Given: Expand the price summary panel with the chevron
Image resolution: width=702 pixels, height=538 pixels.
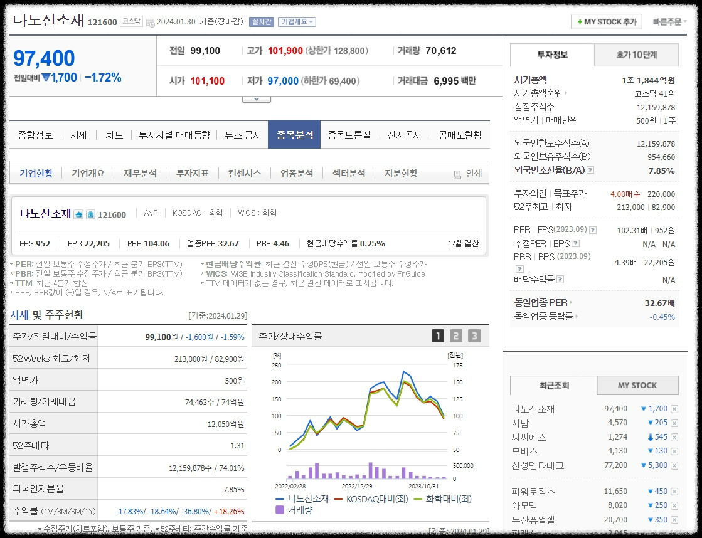Looking at the screenshot, I should point(257,99).
